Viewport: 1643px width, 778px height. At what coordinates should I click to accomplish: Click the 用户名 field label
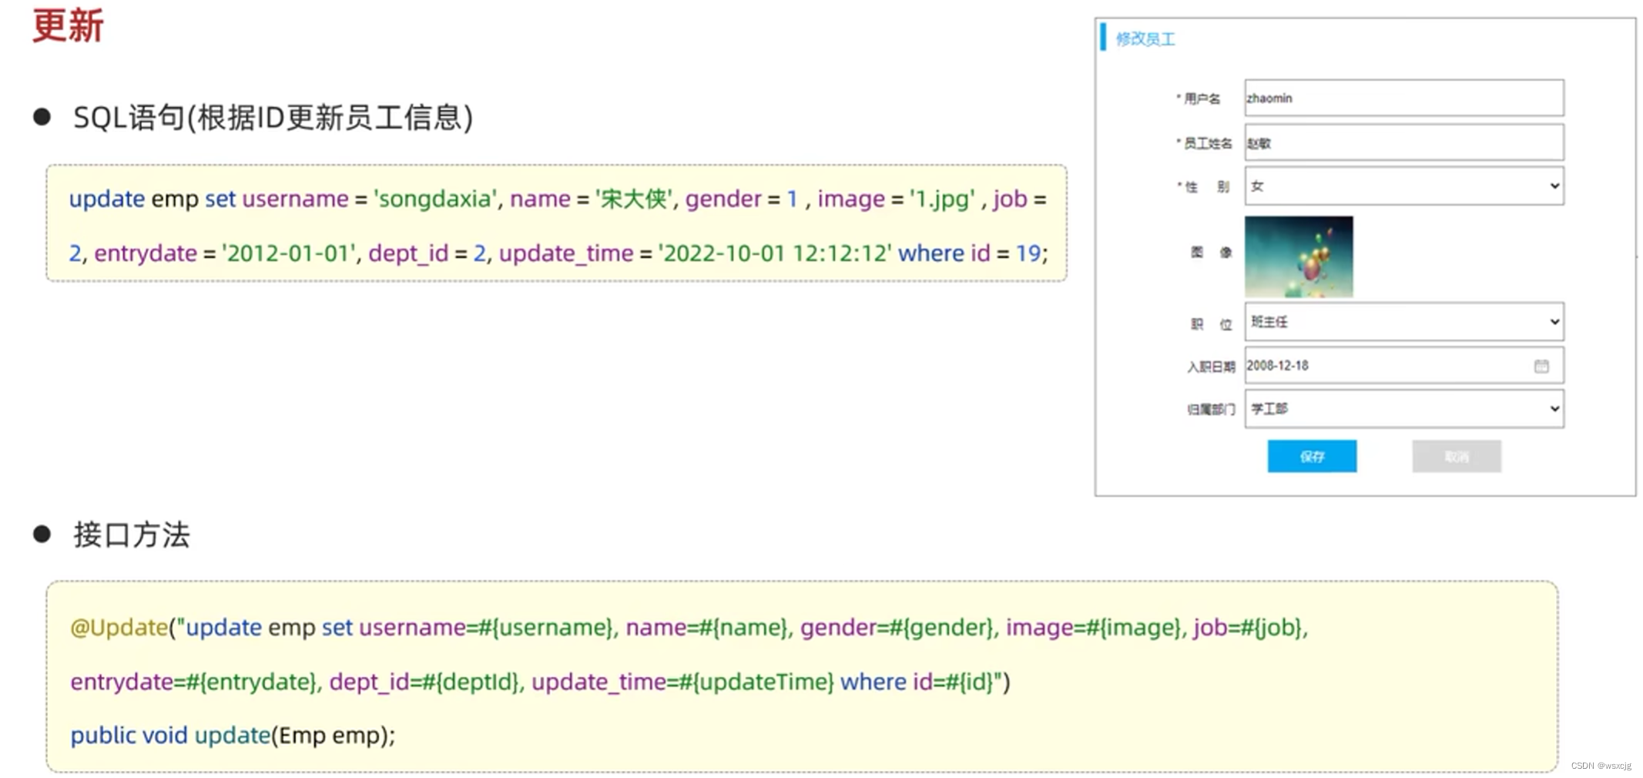(1201, 99)
